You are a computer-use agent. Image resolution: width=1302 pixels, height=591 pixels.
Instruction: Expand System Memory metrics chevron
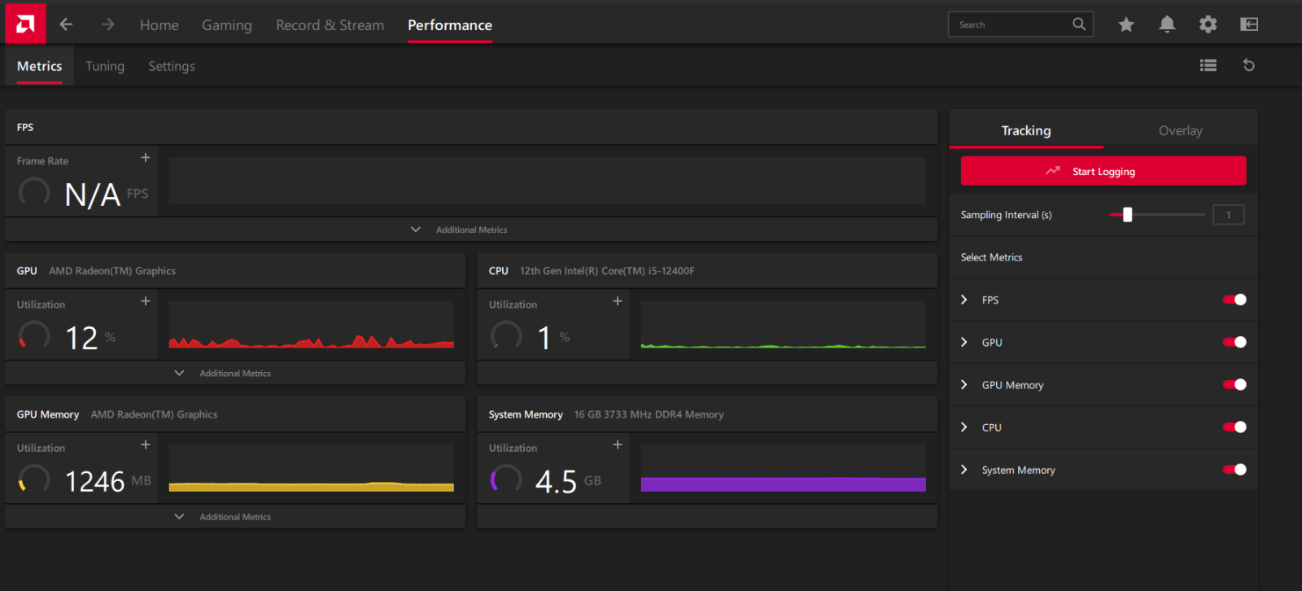964,470
